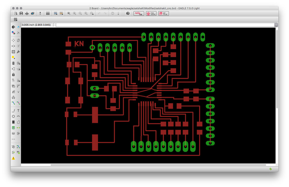Redraw the board view
This screenshot has height=187, width=289.
[x=86, y=13]
